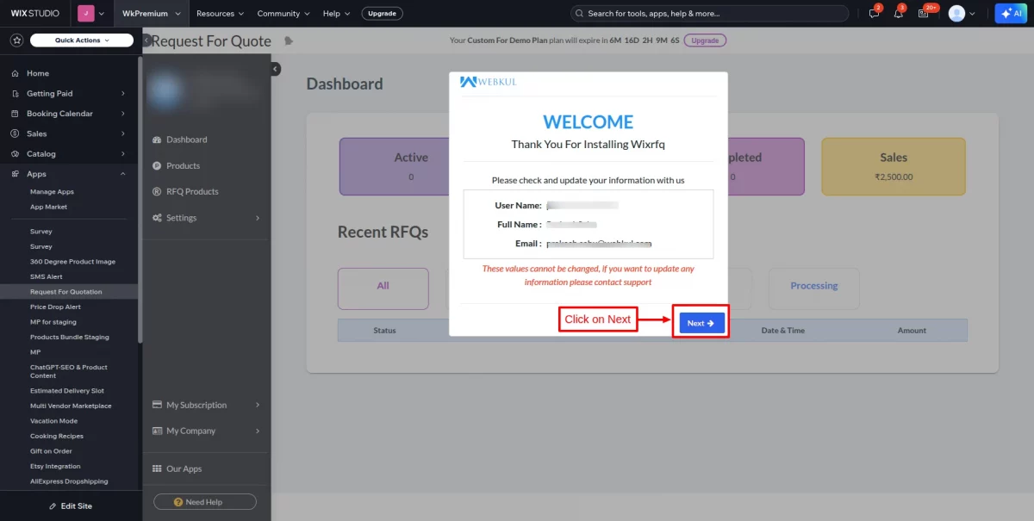
Task: Expand My Company submenu
Action: [258, 431]
